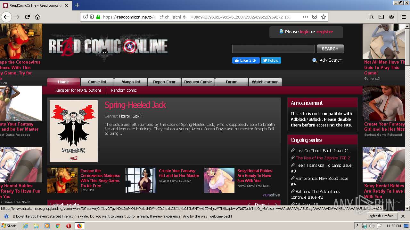Go to previous page arrow in Latest update
The height and width of the screenshot is (230, 410).
pyautogui.click(x=249, y=205)
